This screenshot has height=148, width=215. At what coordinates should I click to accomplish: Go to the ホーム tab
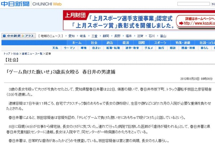(x=77, y=43)
